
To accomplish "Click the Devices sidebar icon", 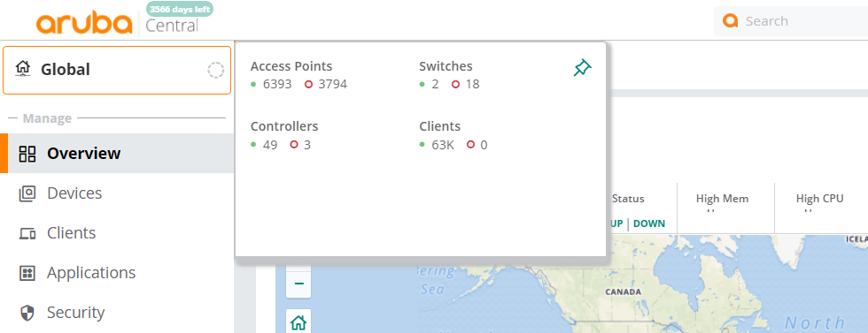I will point(27,193).
